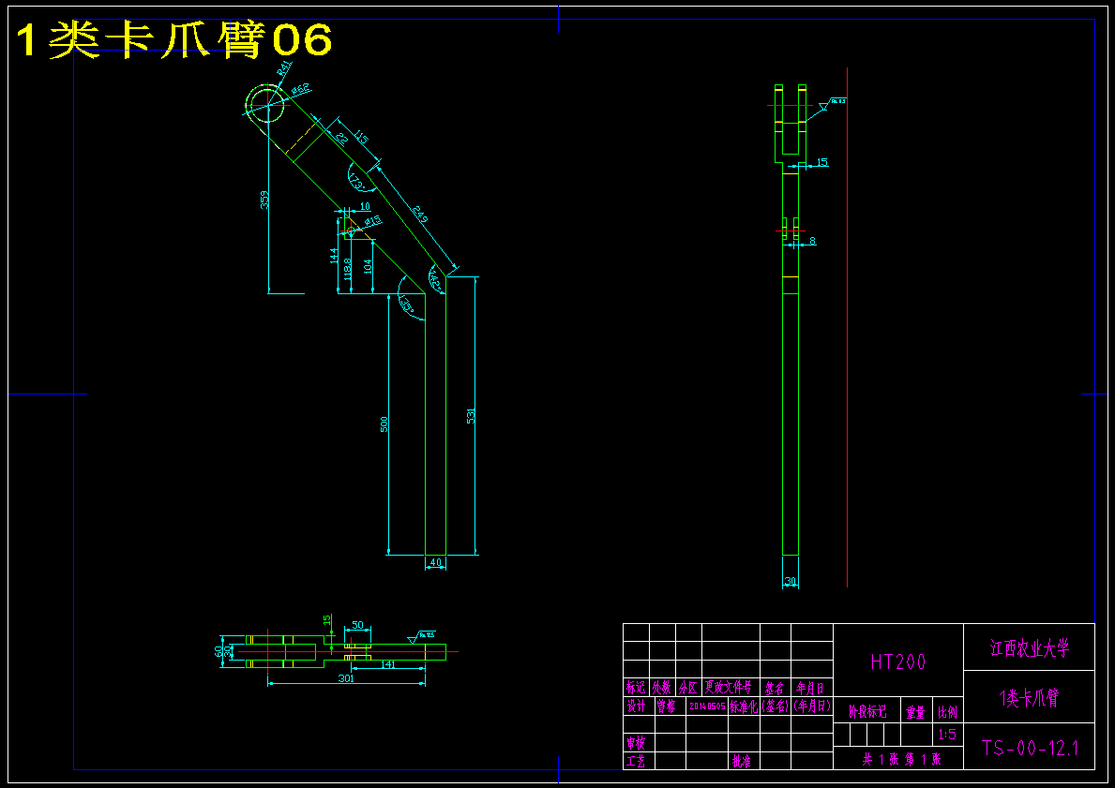
Task: Click the "标记" column header
Action: tap(636, 687)
